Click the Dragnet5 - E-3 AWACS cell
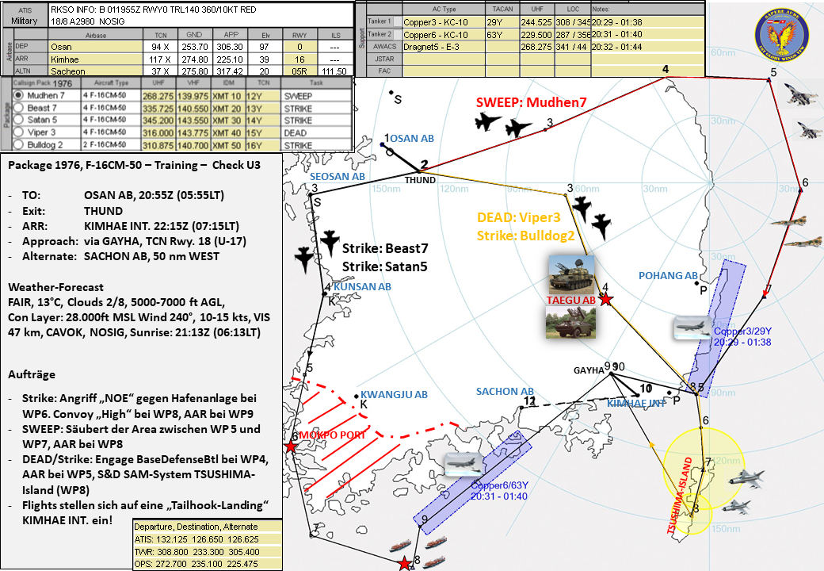824x571 pixels. tap(444, 47)
